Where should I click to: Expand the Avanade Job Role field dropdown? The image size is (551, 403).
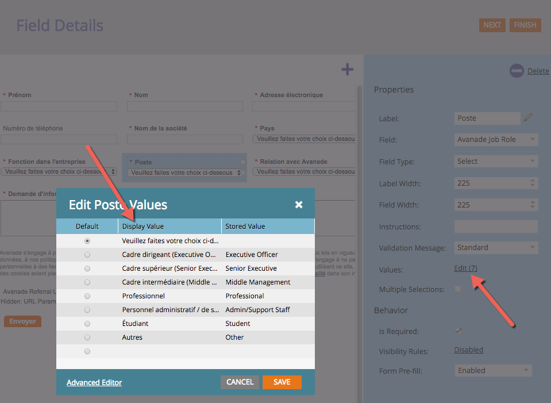[x=496, y=140]
